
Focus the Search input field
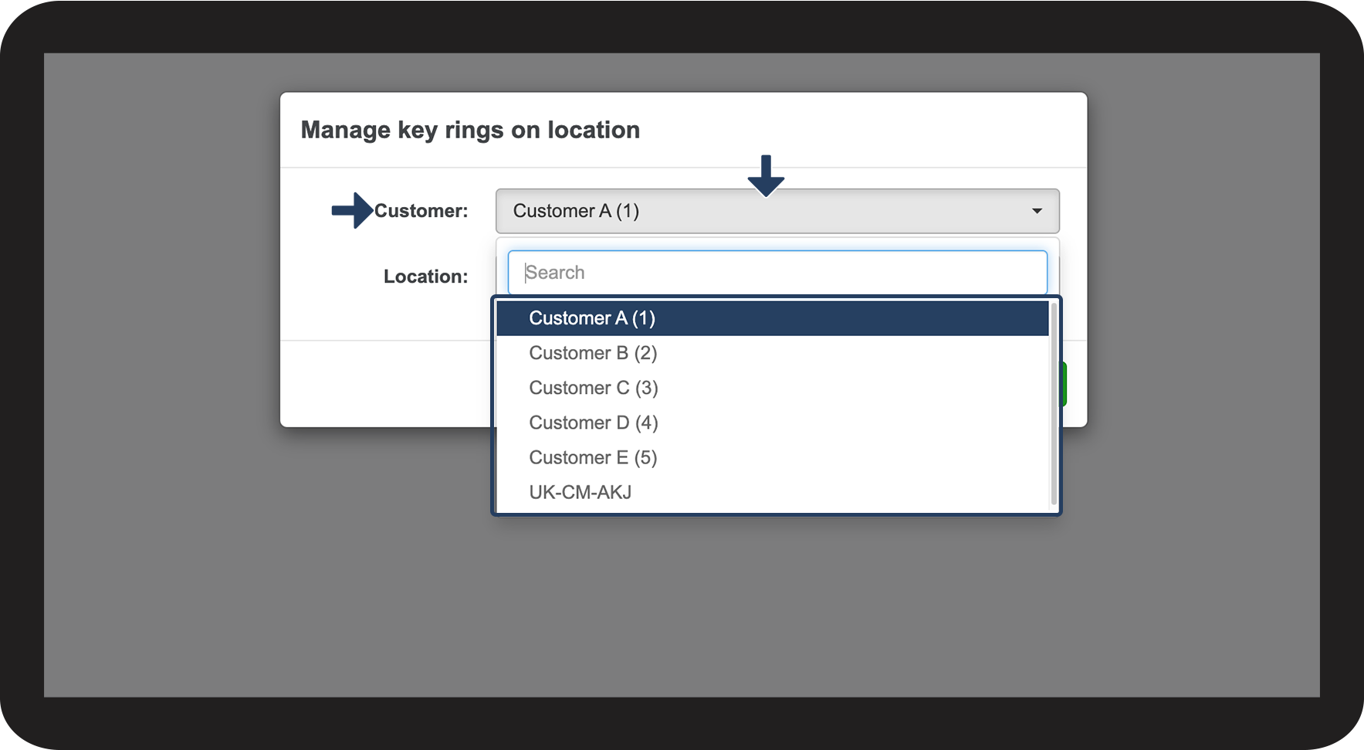pyautogui.click(x=777, y=273)
